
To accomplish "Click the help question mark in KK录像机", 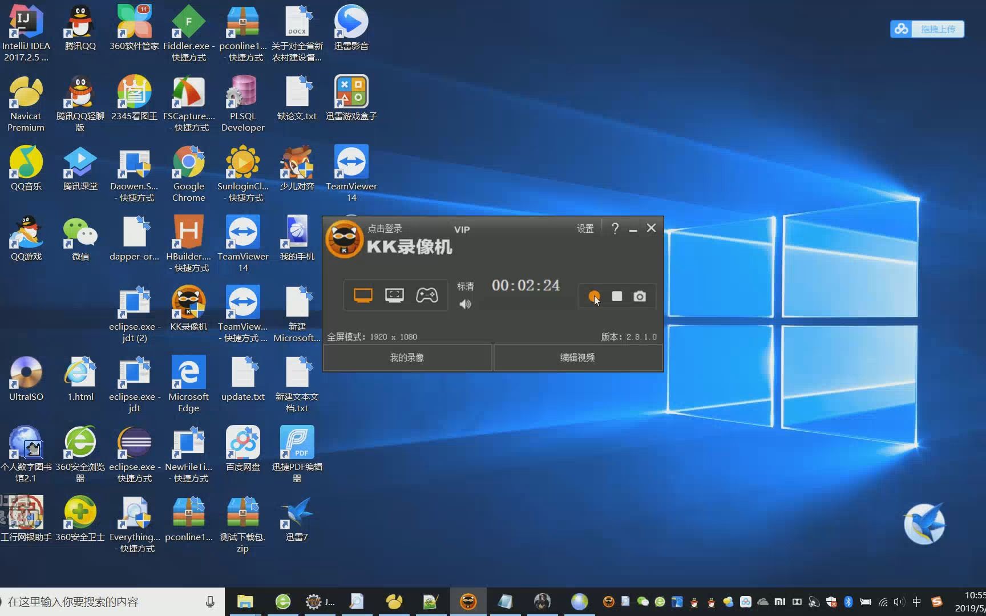I will [615, 228].
